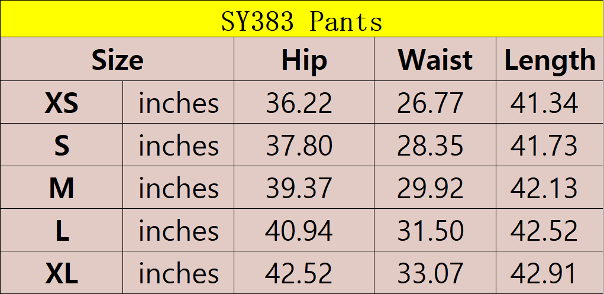This screenshot has height=294, width=604.
Task: Select waist value 28.35 for S
Action: point(430,146)
